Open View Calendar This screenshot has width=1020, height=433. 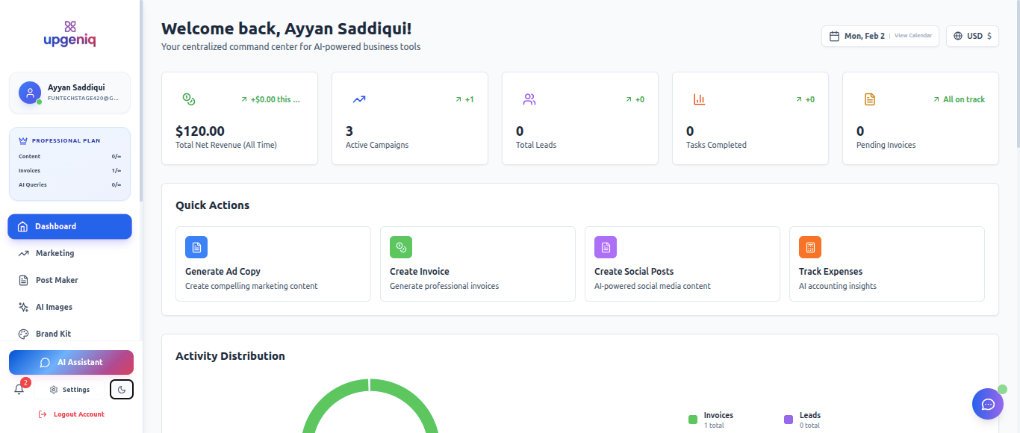912,35
